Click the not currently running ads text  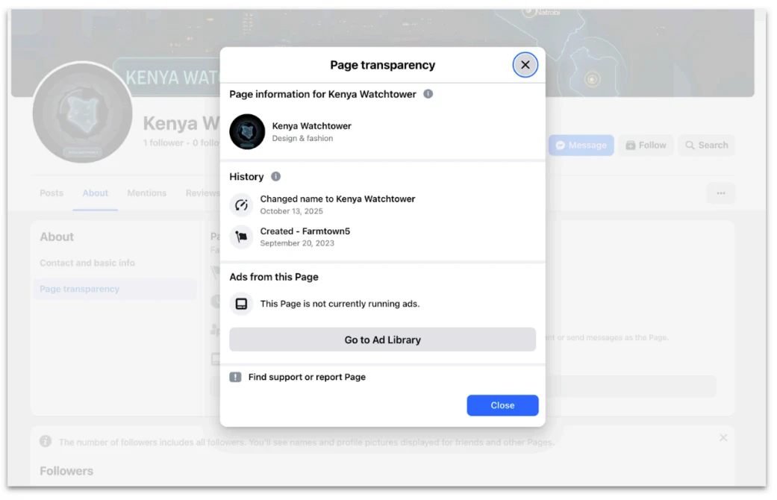pyautogui.click(x=340, y=304)
